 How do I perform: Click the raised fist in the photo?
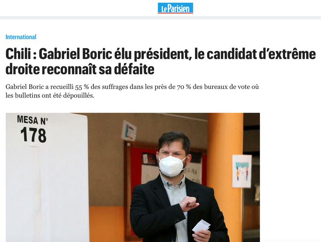(x=189, y=204)
